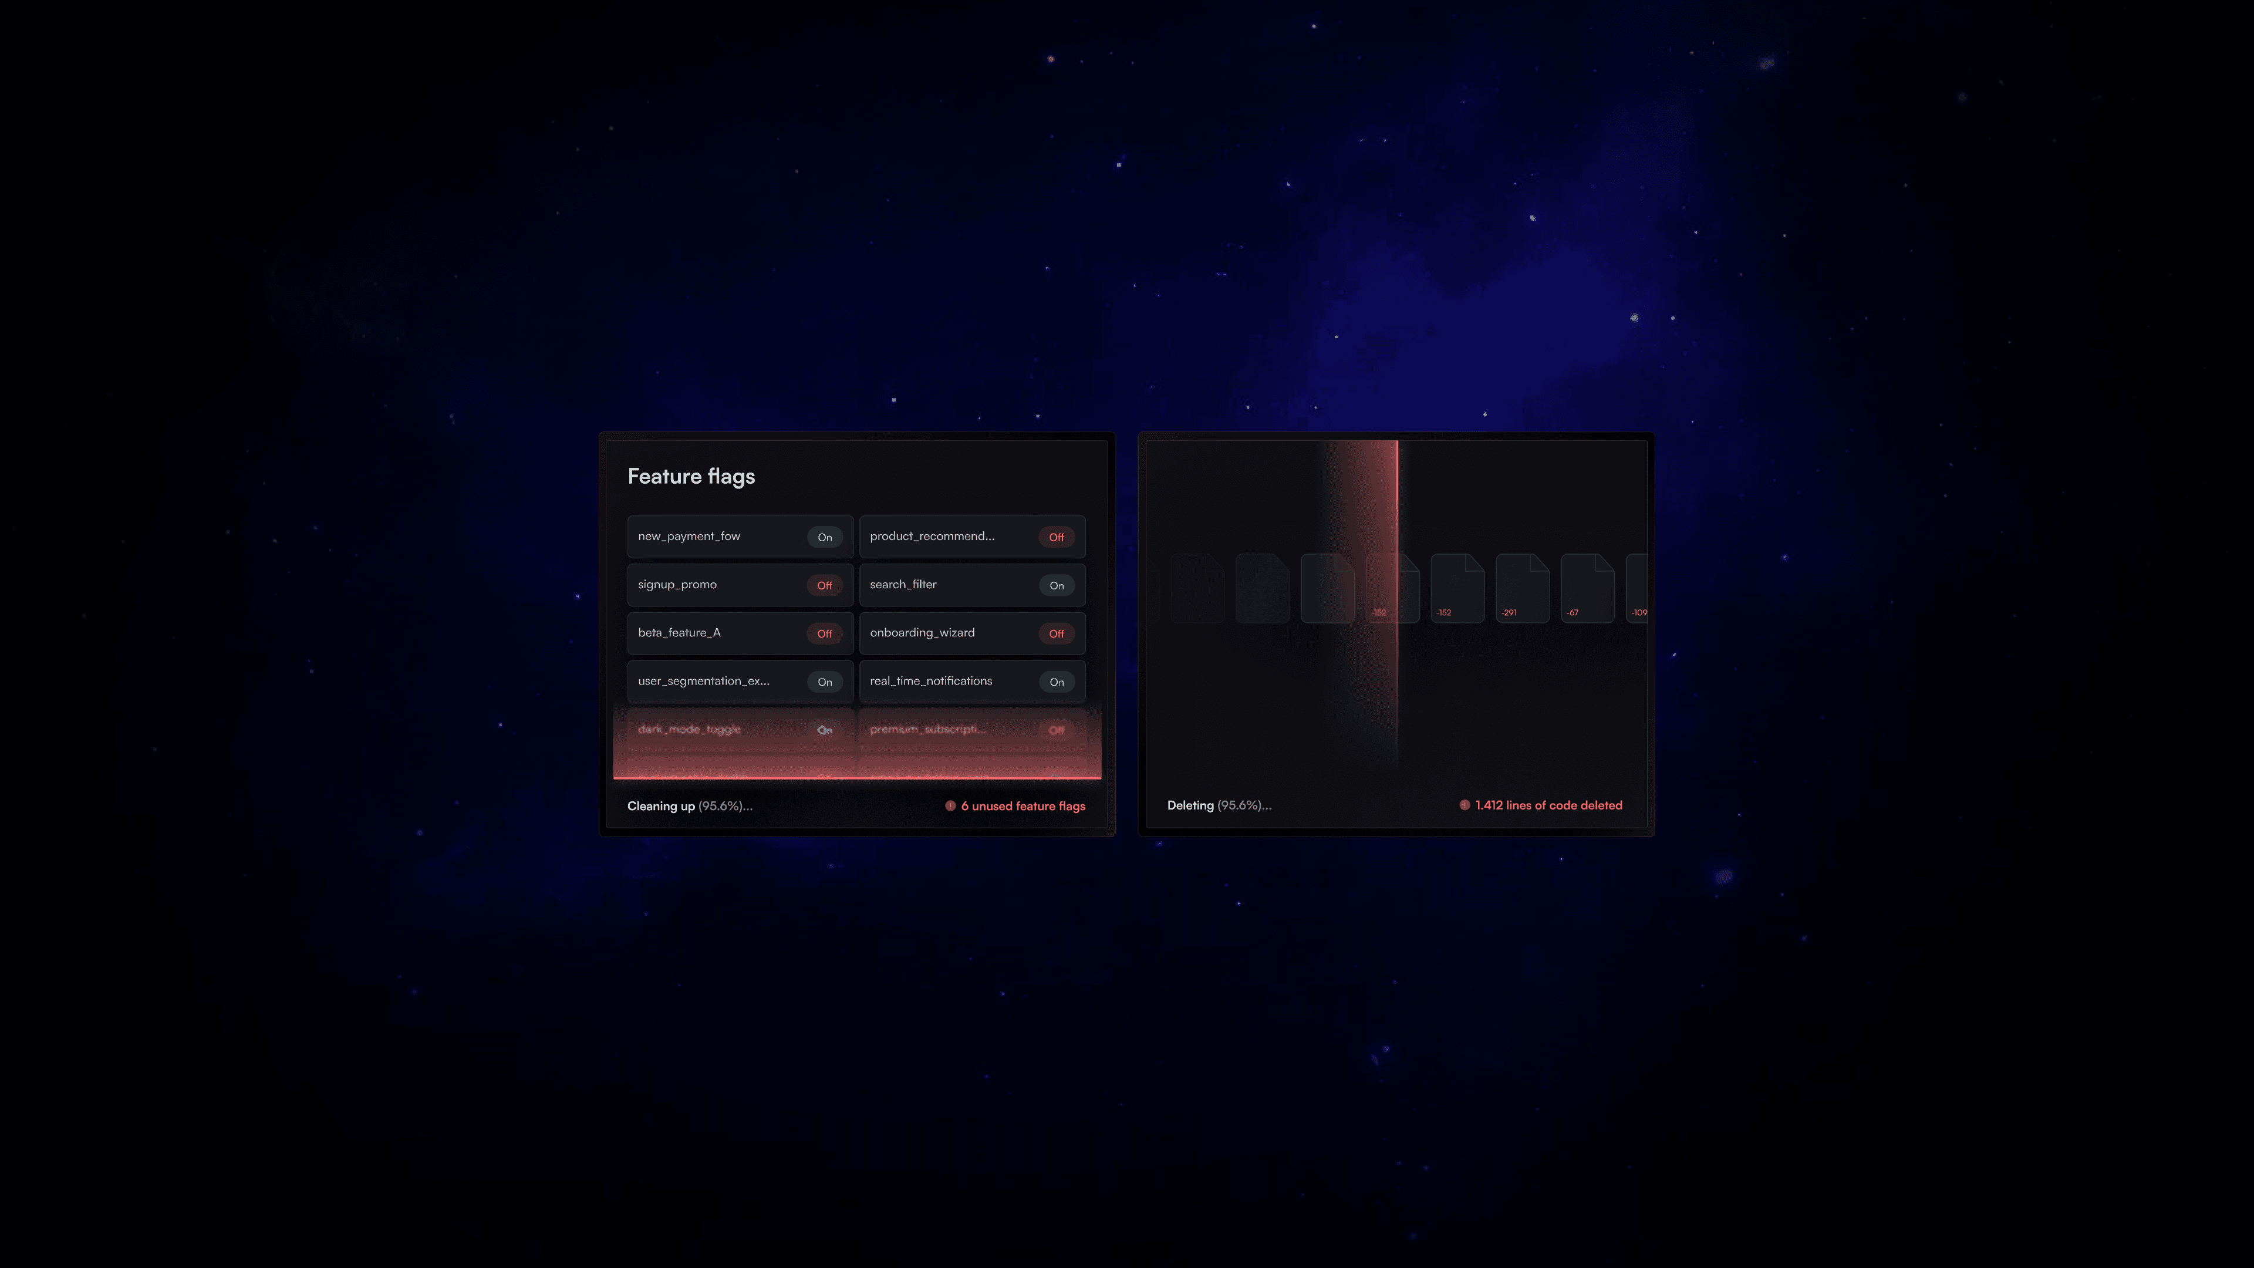Click the warning icon beside "1.412 lines of code deleted"

tap(1464, 805)
